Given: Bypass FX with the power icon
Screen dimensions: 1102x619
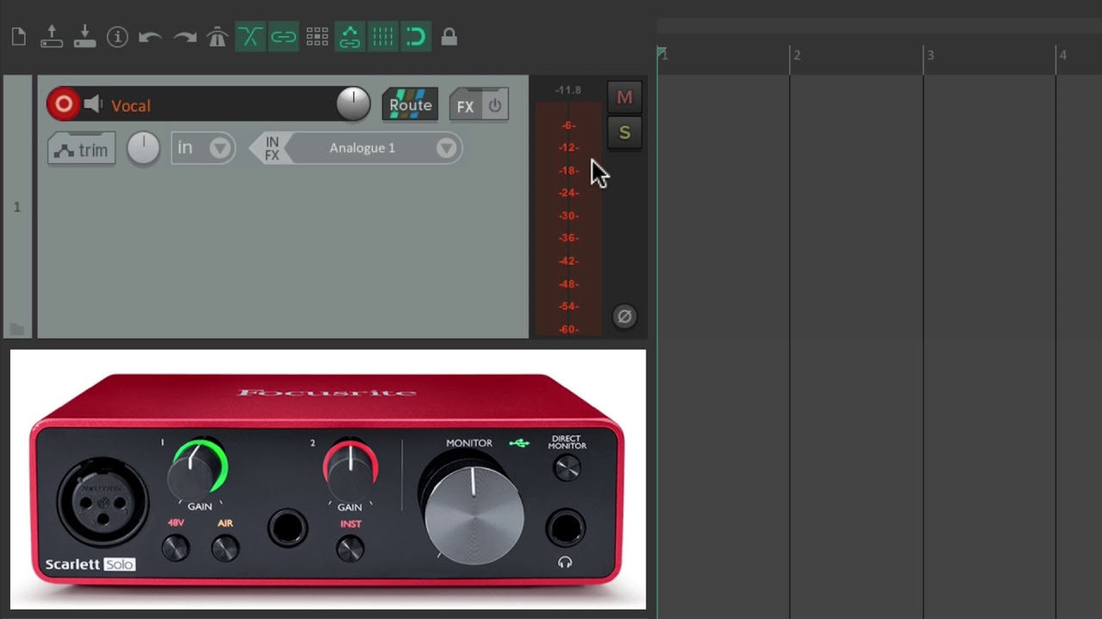Looking at the screenshot, I should [x=495, y=106].
